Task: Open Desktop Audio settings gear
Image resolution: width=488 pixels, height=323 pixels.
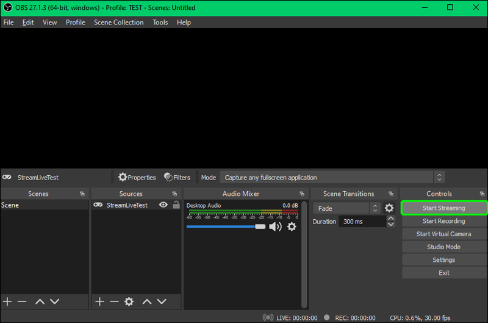Action: (292, 227)
